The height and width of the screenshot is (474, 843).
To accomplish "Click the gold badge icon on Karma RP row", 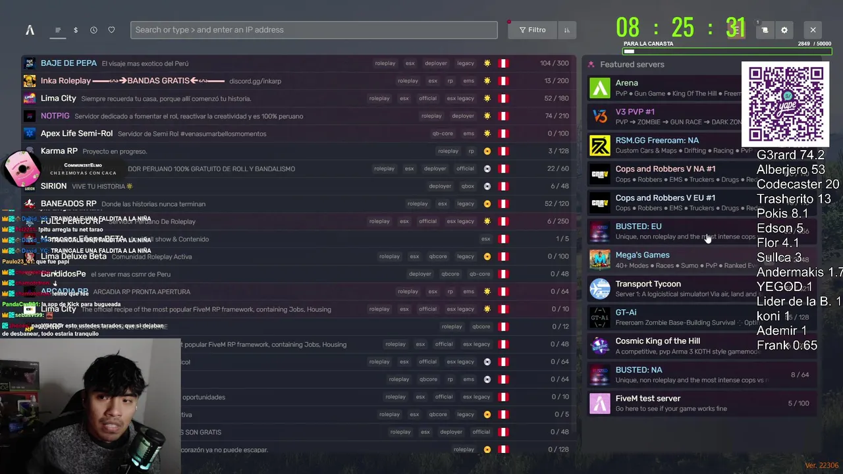I will [487, 151].
